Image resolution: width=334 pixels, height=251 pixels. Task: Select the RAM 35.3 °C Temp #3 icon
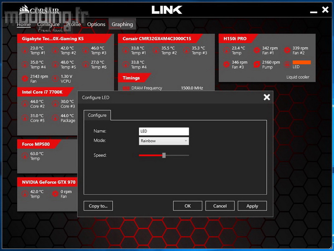pos(186,50)
